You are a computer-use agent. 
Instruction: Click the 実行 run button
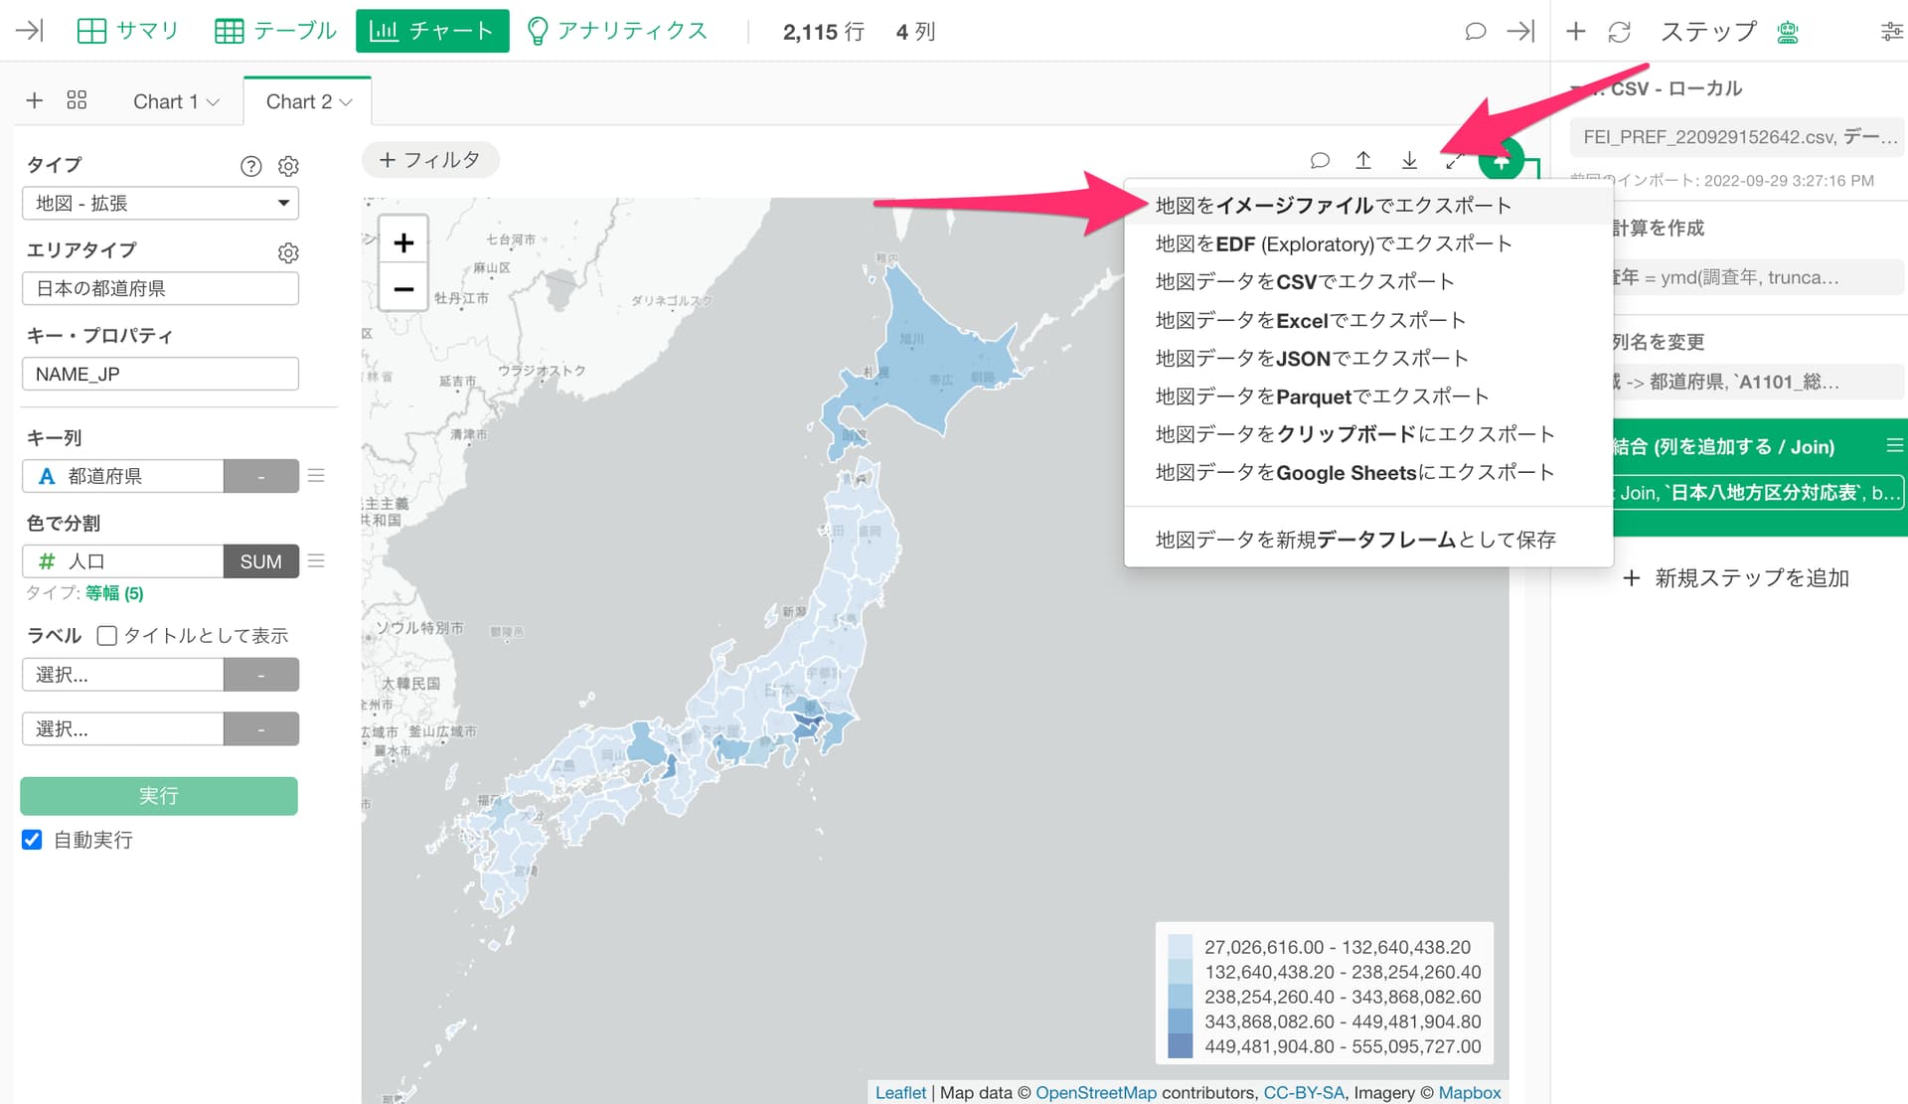(x=159, y=796)
